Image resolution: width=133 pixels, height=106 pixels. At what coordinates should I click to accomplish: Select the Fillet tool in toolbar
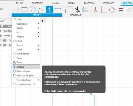click(68, 9)
